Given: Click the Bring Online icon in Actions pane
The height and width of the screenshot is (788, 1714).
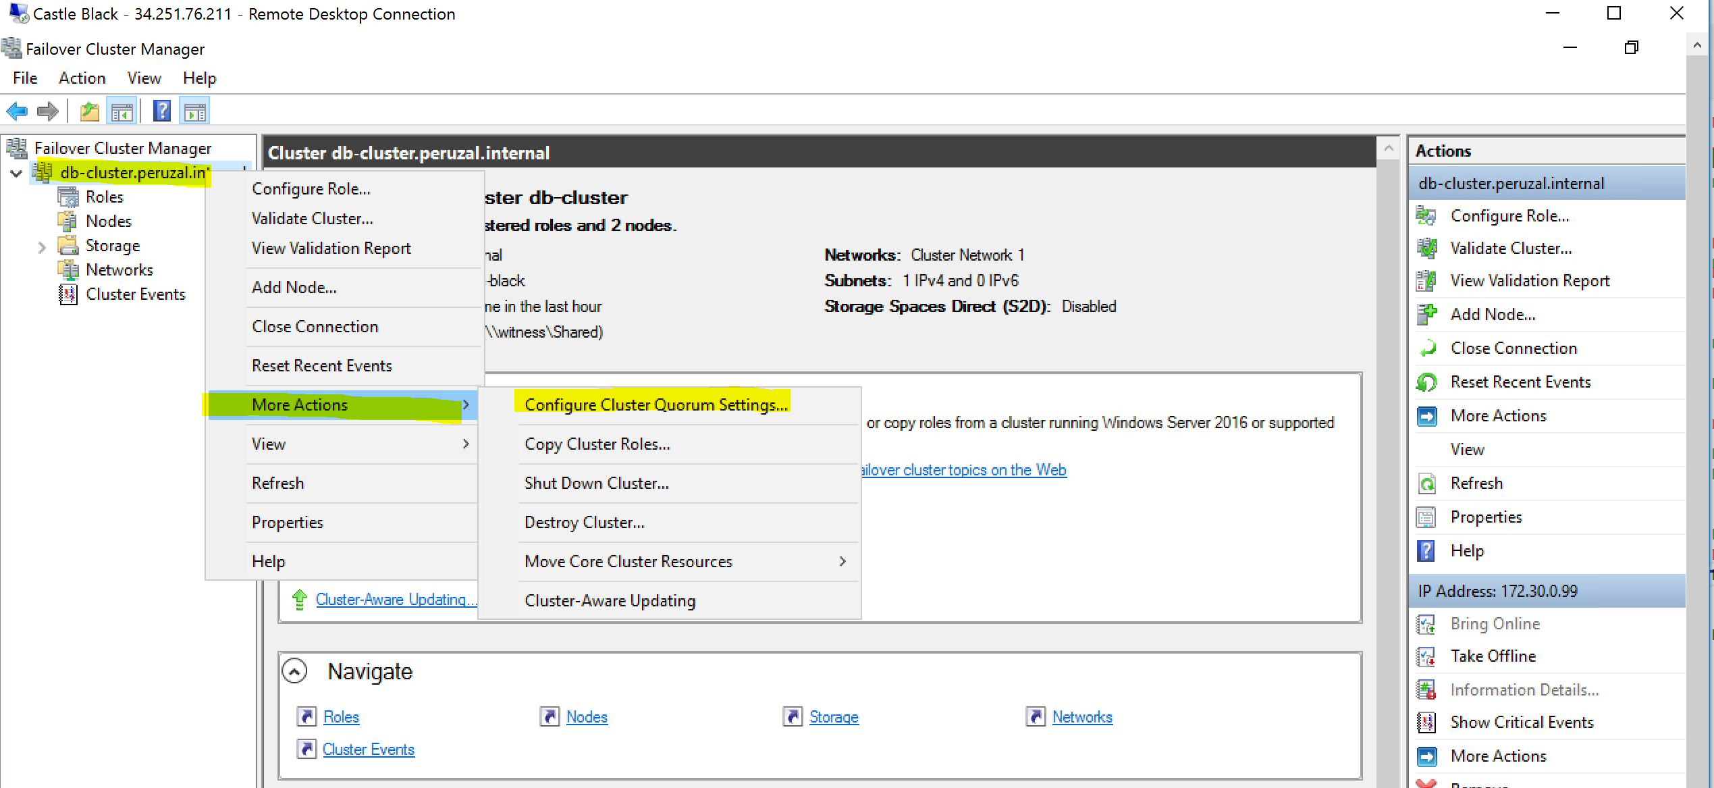Looking at the screenshot, I should (x=1426, y=624).
